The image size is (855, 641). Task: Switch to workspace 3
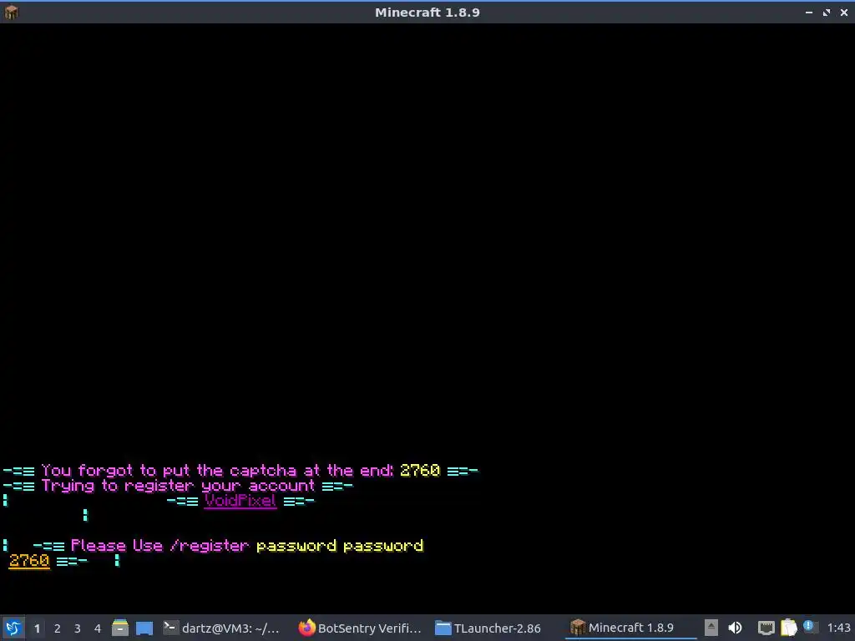(78, 628)
